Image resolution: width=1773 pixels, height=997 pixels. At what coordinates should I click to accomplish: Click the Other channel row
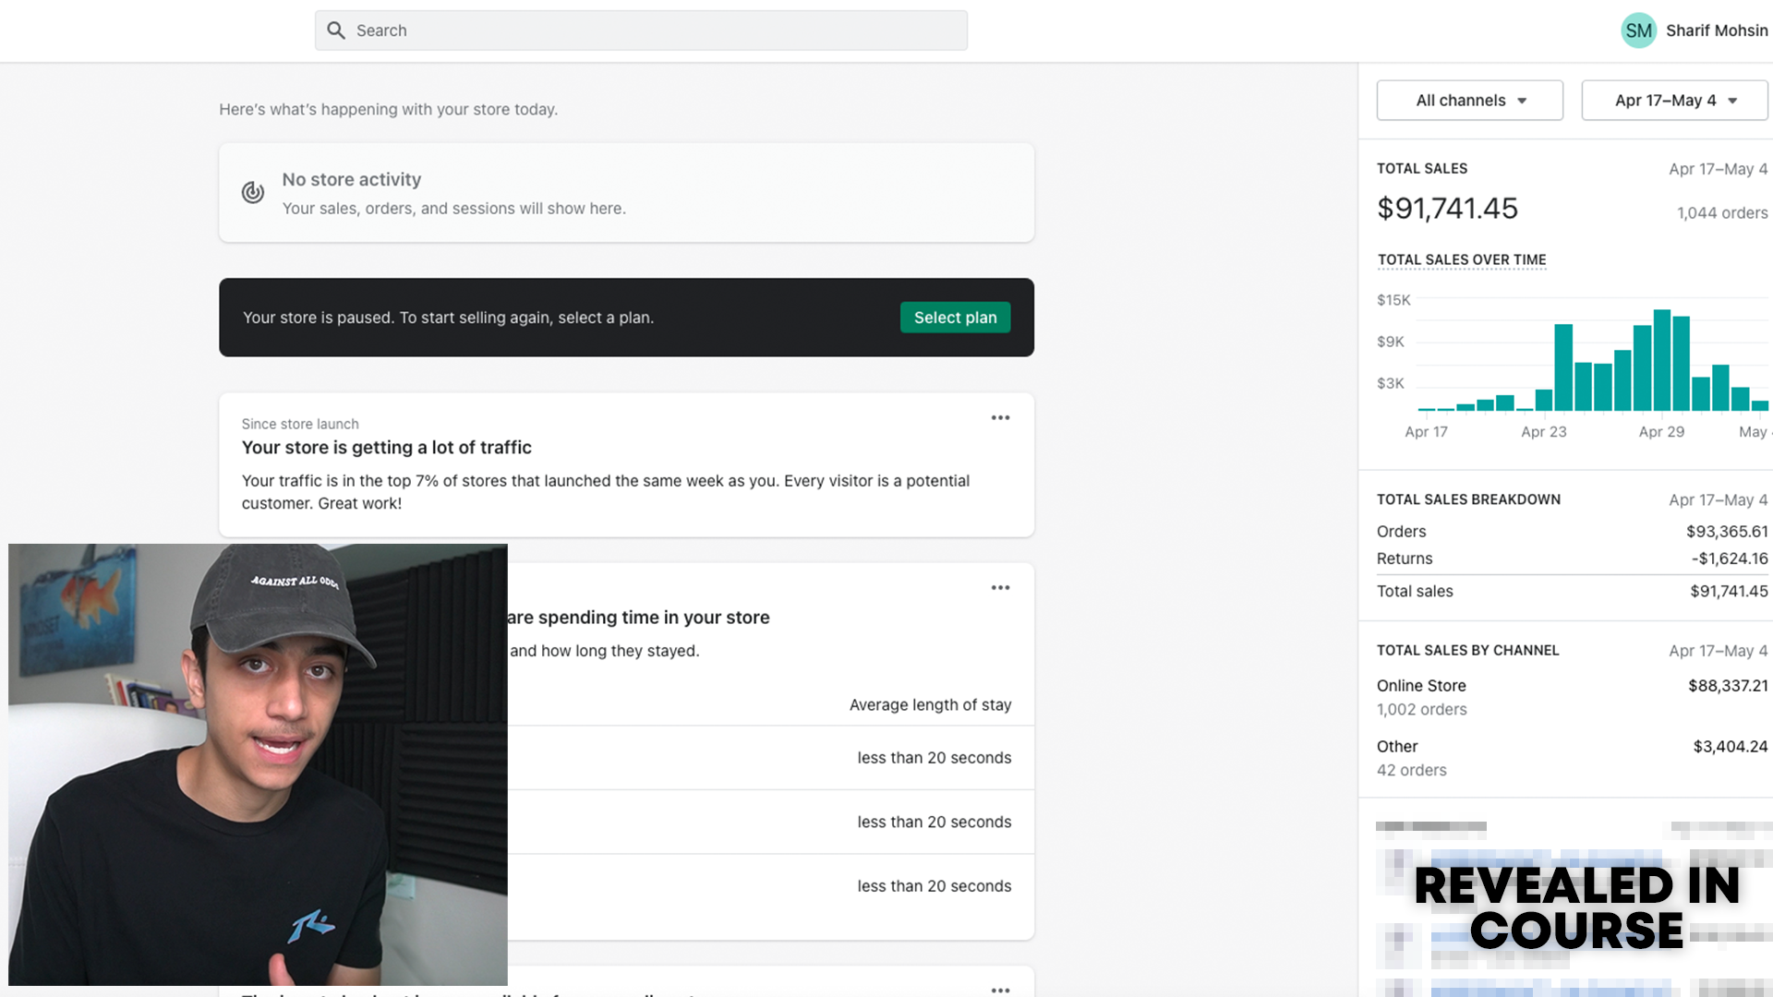(x=1396, y=747)
